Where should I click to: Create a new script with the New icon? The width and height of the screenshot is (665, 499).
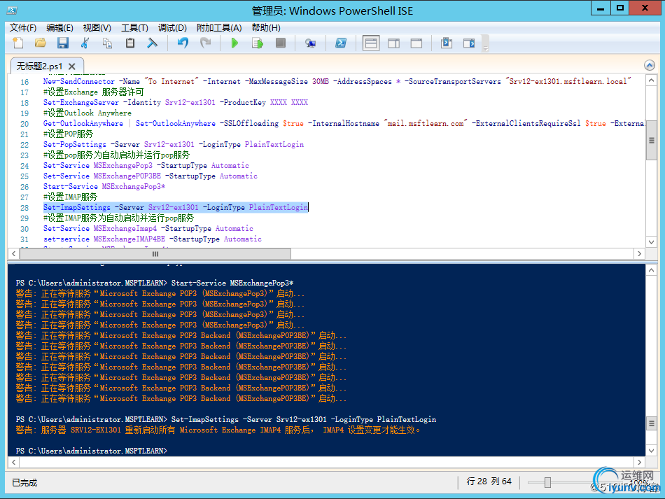point(17,43)
